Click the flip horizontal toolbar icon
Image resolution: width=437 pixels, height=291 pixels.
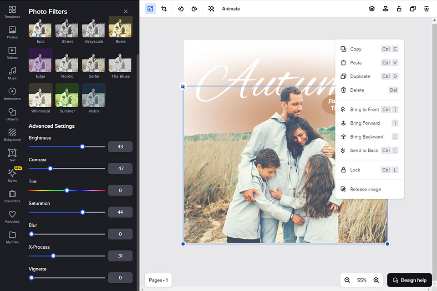pos(181,9)
